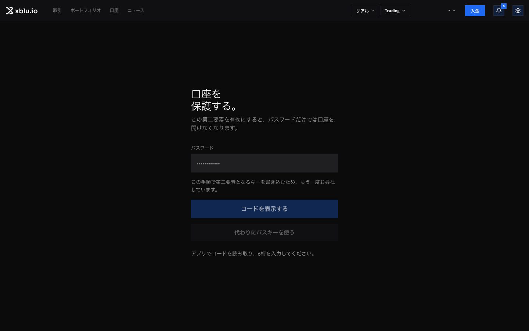The height and width of the screenshot is (331, 529).
Task: Go to the 取引 menu
Action: pyautogui.click(x=57, y=10)
